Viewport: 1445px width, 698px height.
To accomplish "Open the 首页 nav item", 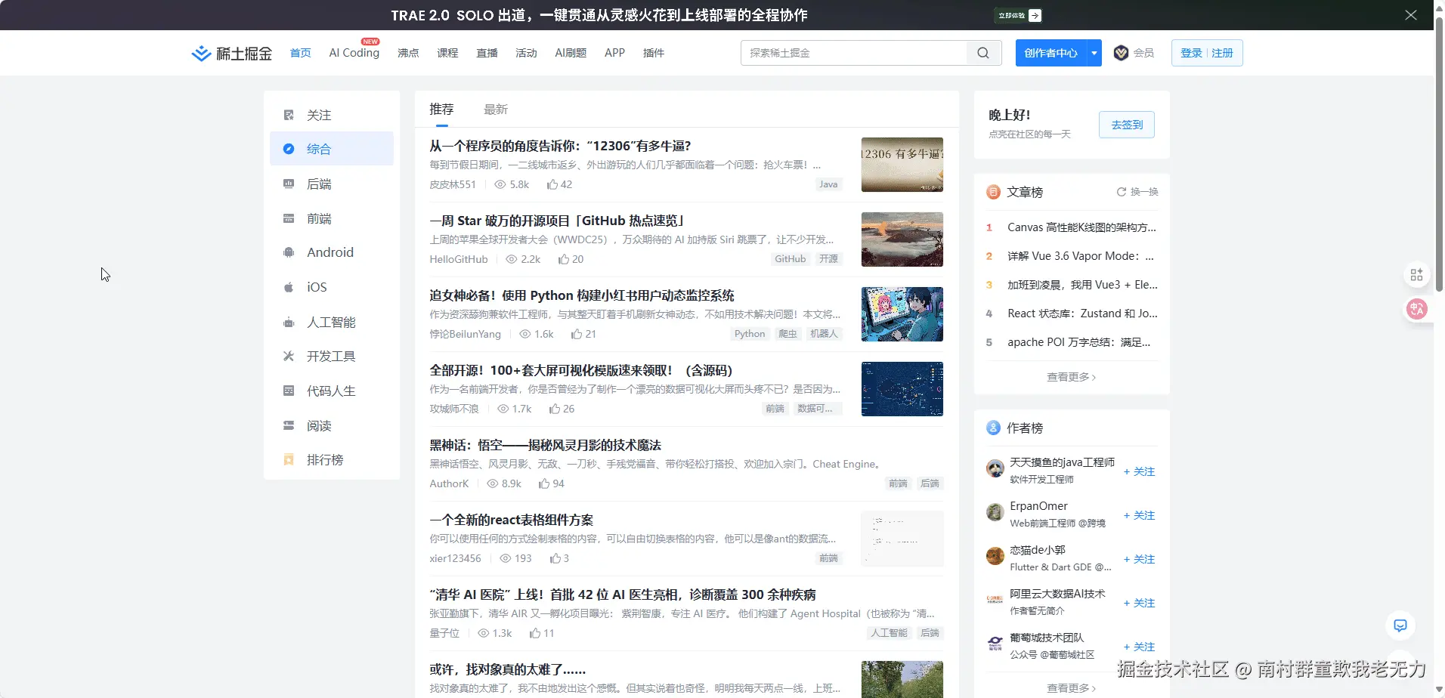I will pos(301,53).
